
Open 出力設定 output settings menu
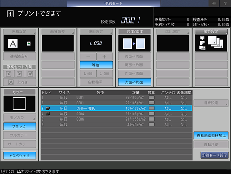(211, 31)
